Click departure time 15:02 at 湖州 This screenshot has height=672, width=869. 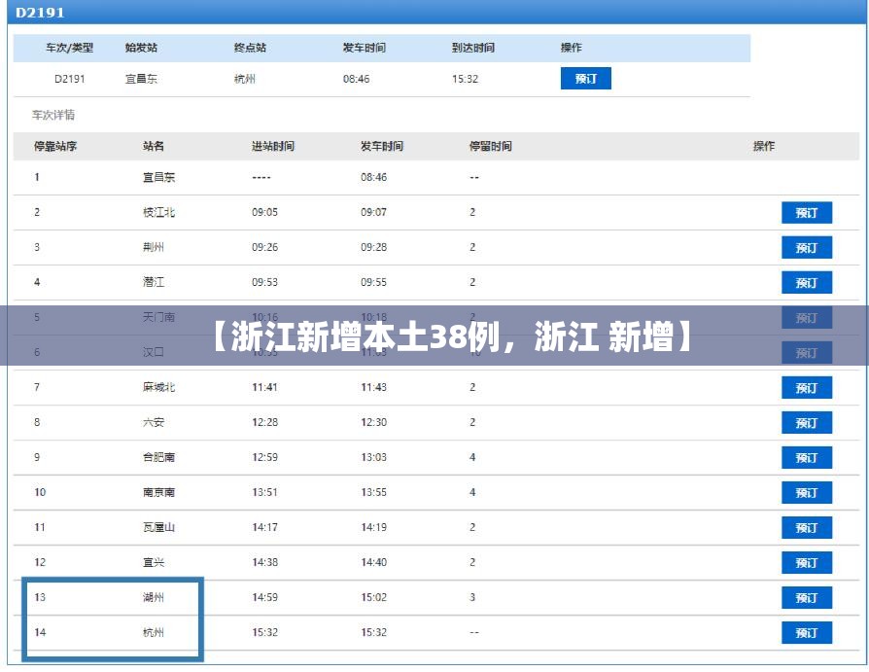pos(373,598)
